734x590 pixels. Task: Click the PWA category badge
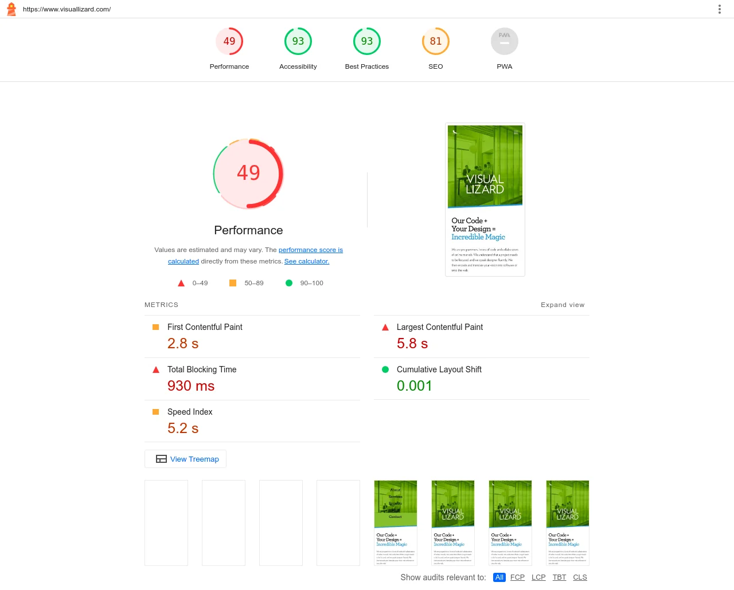tap(505, 42)
